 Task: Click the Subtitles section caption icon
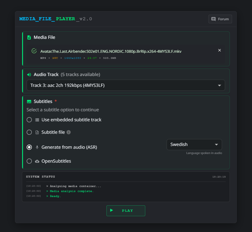pyautogui.click(x=29, y=102)
